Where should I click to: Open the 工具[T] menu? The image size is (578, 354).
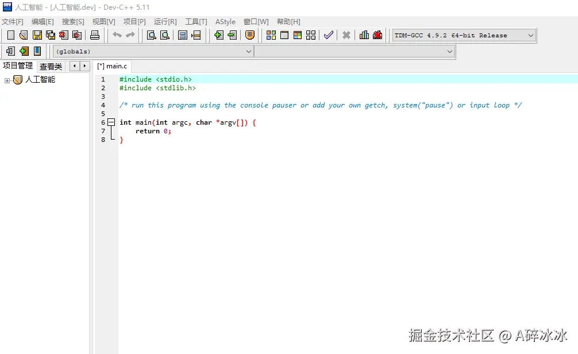click(196, 22)
